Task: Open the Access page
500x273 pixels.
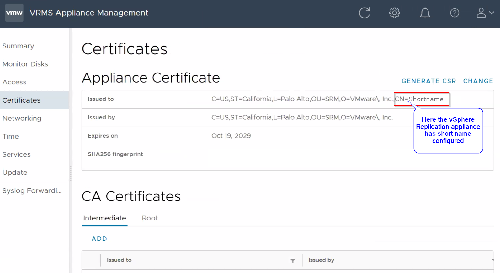Action: click(14, 82)
